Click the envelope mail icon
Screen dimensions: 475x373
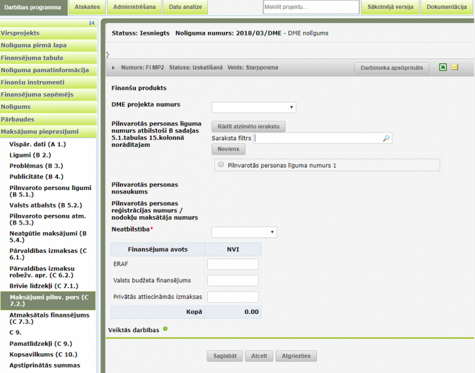click(455, 67)
